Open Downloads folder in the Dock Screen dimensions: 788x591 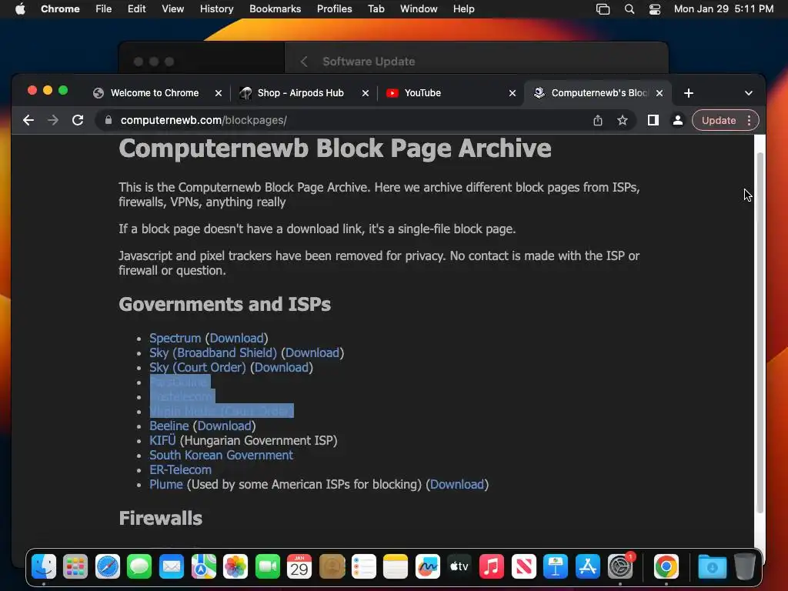click(x=712, y=567)
